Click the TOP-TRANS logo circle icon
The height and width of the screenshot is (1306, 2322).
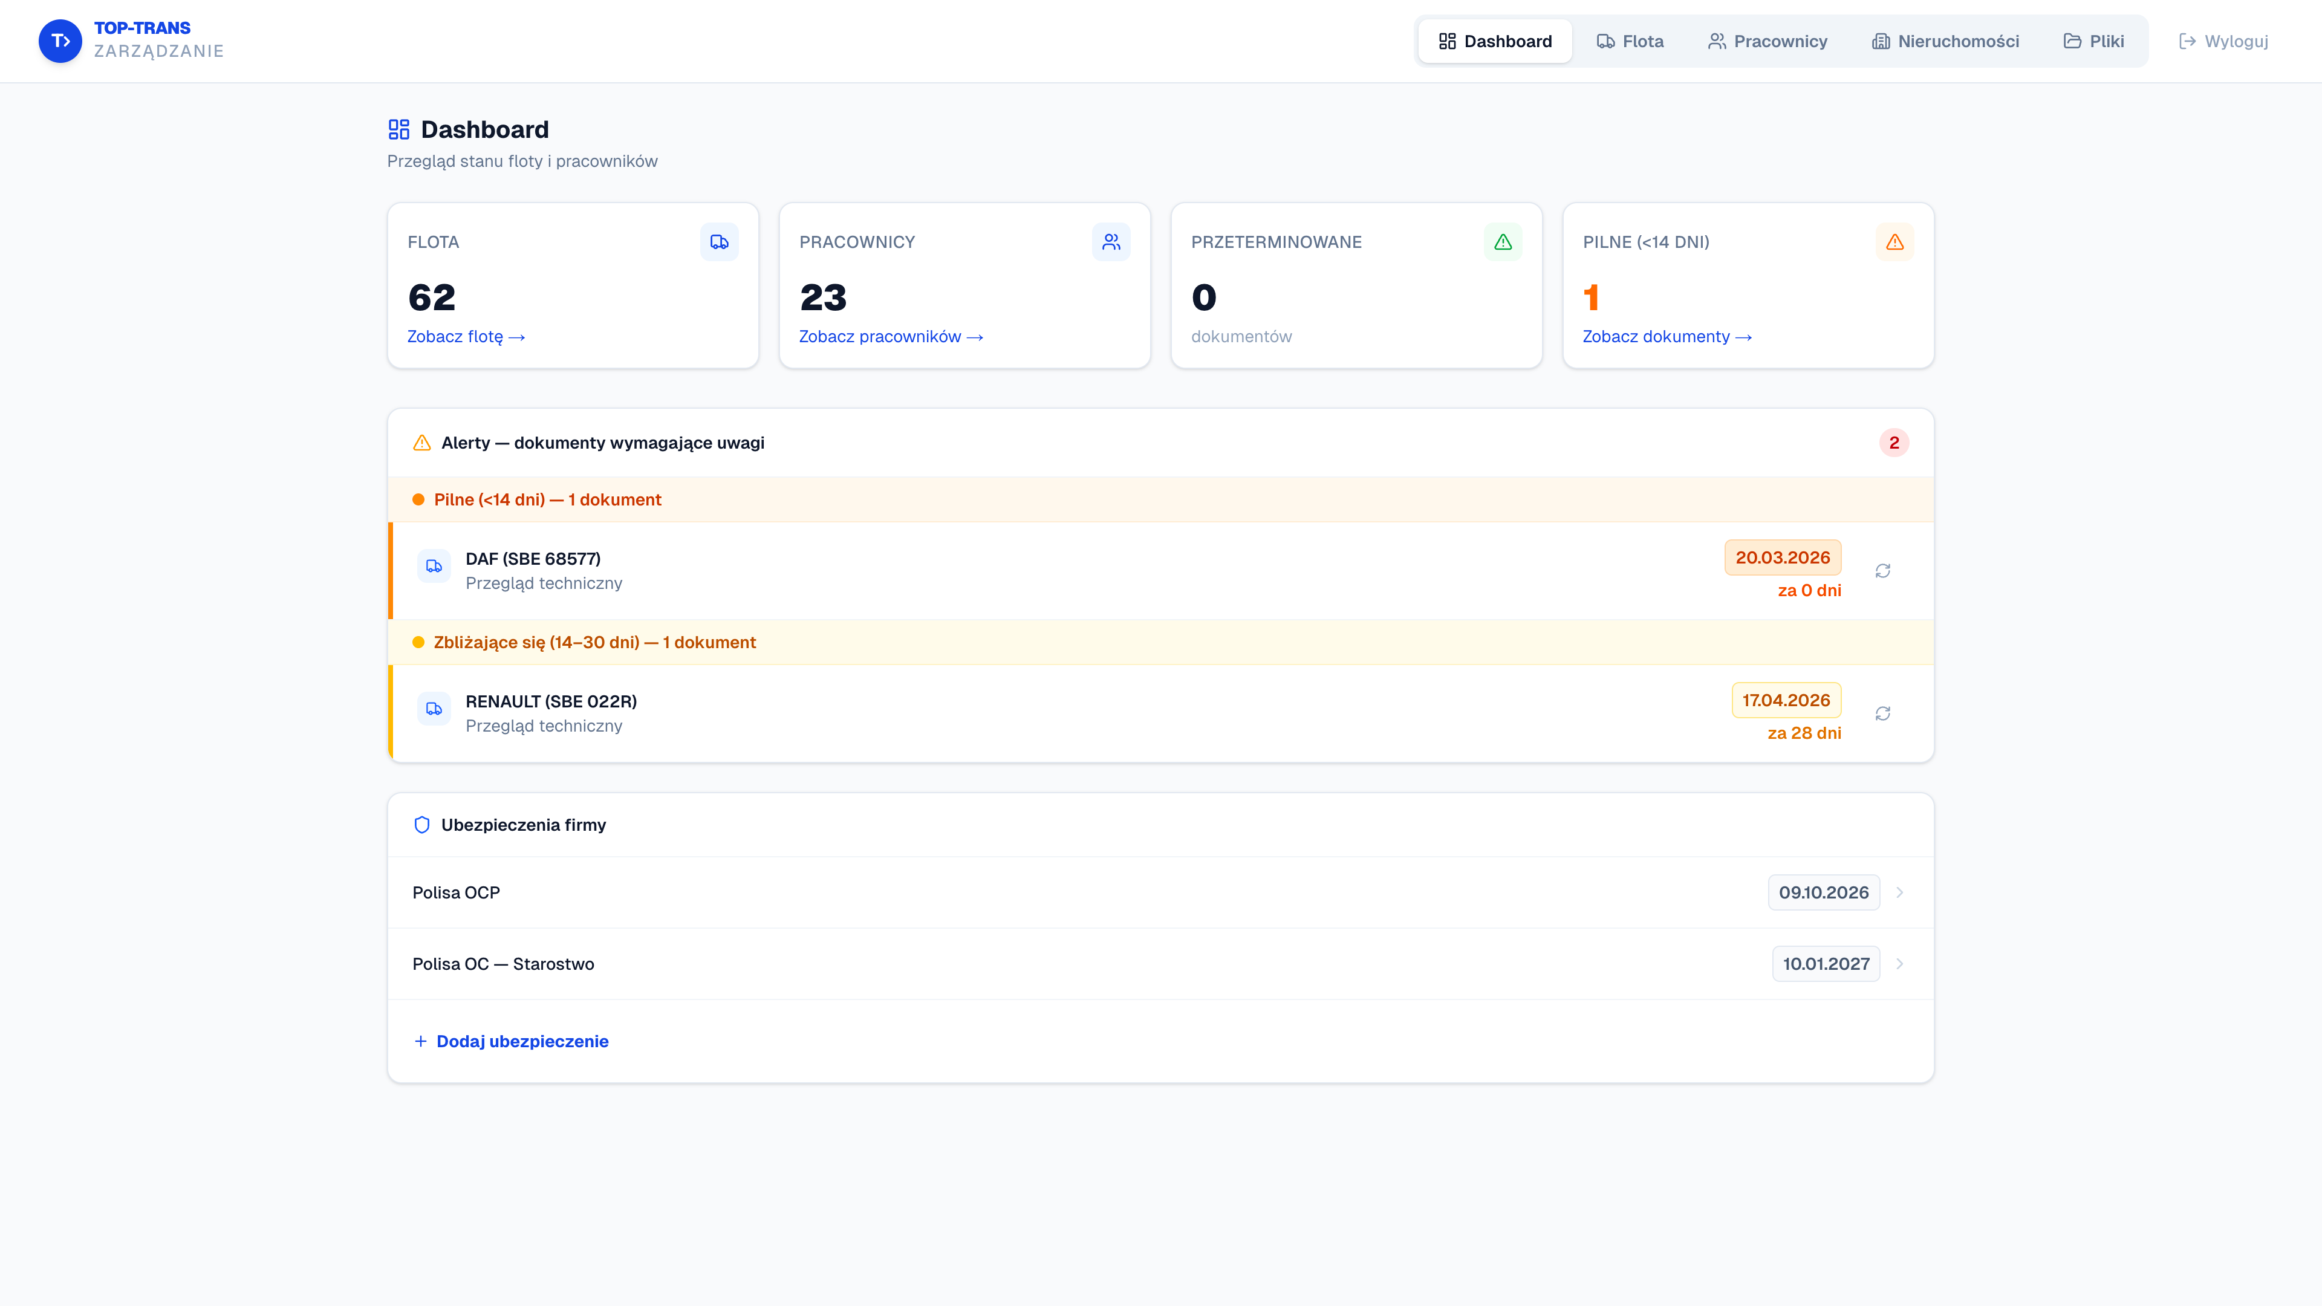pos(60,42)
